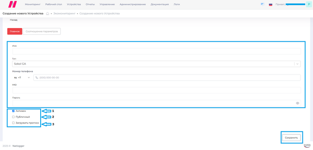The height and width of the screenshot is (150, 313).
Task: Click the IMEI input field
Action: [156, 90]
